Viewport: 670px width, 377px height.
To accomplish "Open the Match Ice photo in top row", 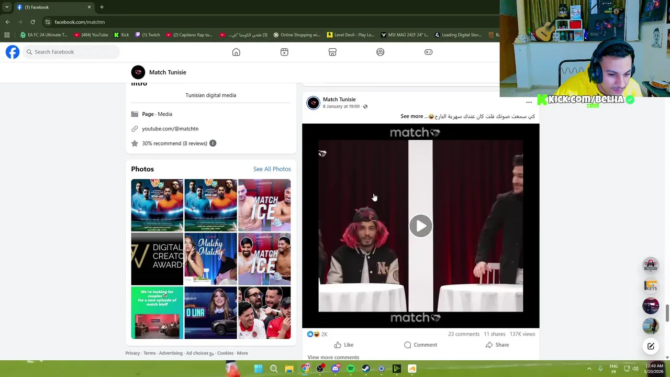I will point(264,205).
